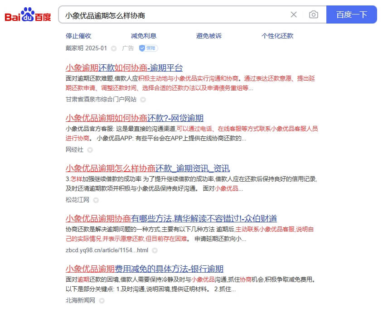Expand dropdown next to 甘肃省酒泉市综合门户网站
The width and height of the screenshot is (383, 312).
pyautogui.click(x=143, y=100)
